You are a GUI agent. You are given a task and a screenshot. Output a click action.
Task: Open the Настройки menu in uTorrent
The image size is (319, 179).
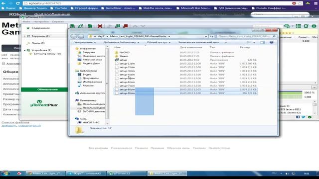point(41,21)
